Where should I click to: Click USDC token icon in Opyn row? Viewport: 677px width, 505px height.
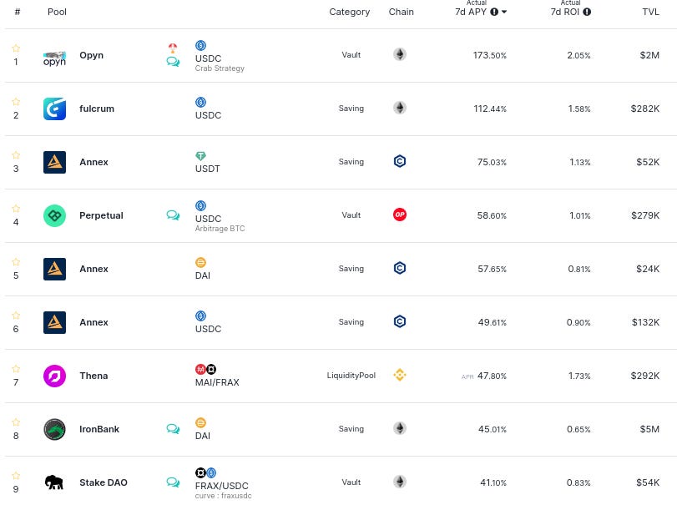pos(201,45)
